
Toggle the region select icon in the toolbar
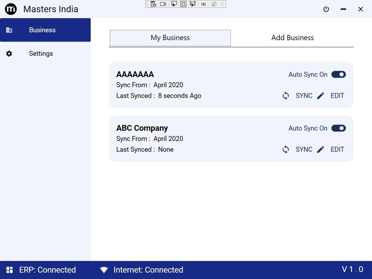point(183,4)
